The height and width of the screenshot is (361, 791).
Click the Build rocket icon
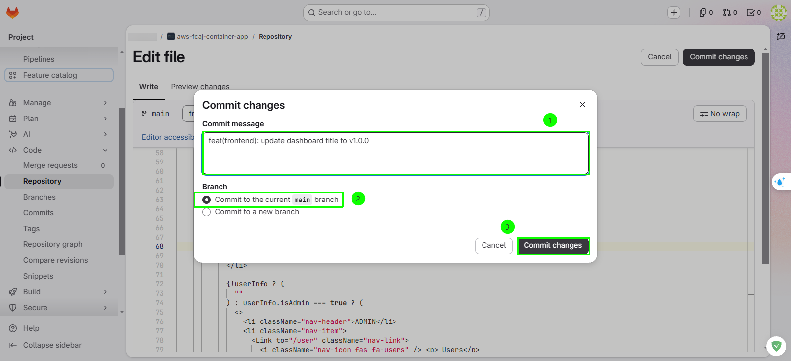pyautogui.click(x=13, y=292)
